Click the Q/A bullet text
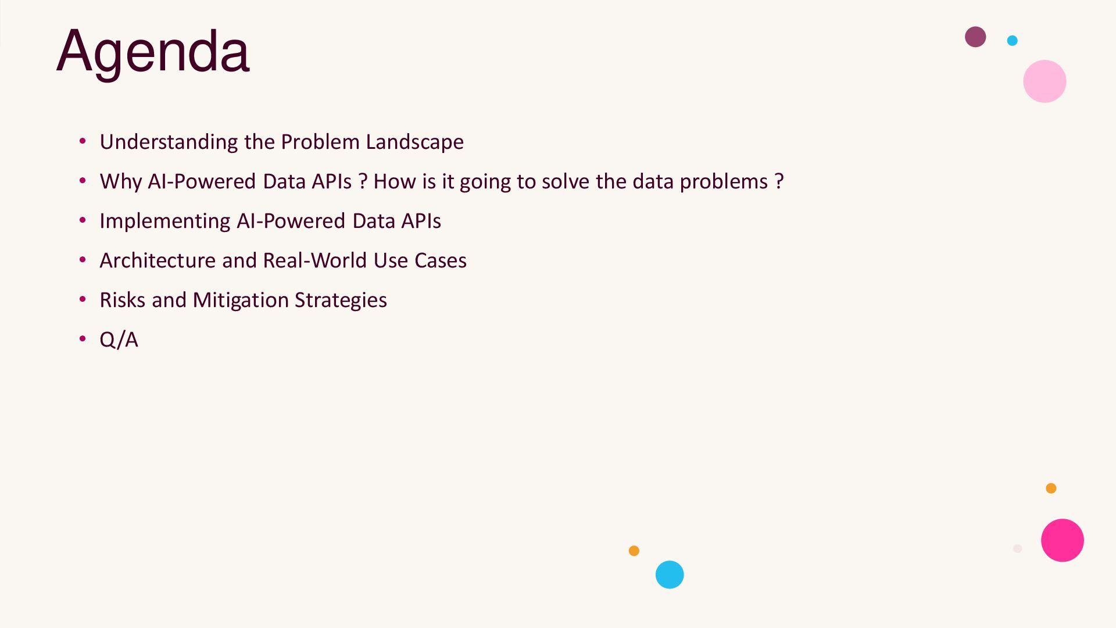1116x628 pixels. pos(119,340)
